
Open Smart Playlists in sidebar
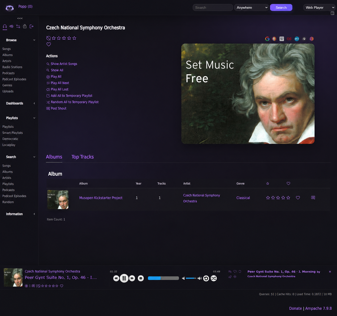pyautogui.click(x=12, y=133)
